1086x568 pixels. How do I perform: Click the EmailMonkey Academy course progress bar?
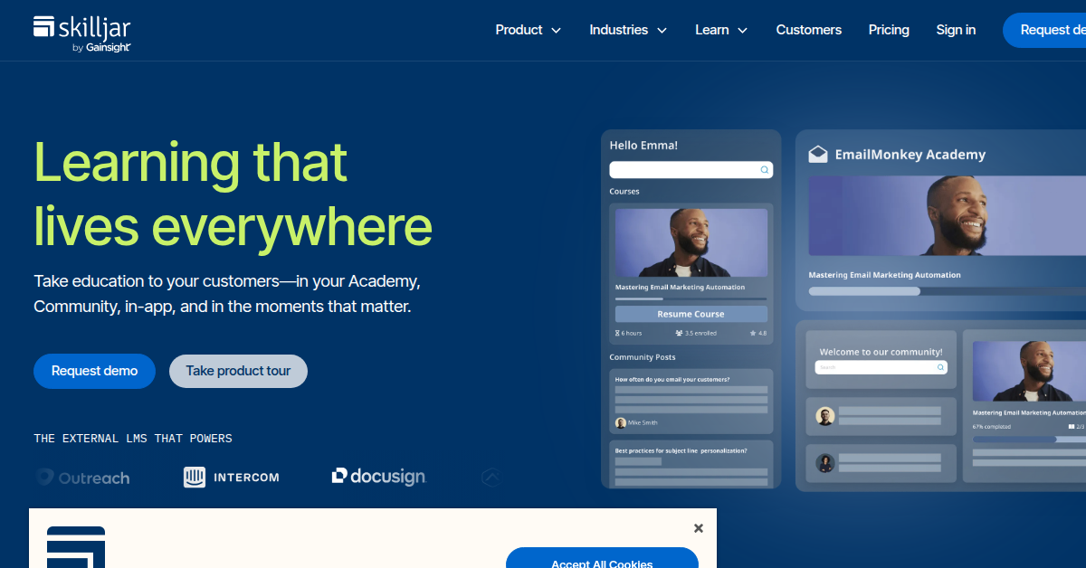(x=947, y=291)
